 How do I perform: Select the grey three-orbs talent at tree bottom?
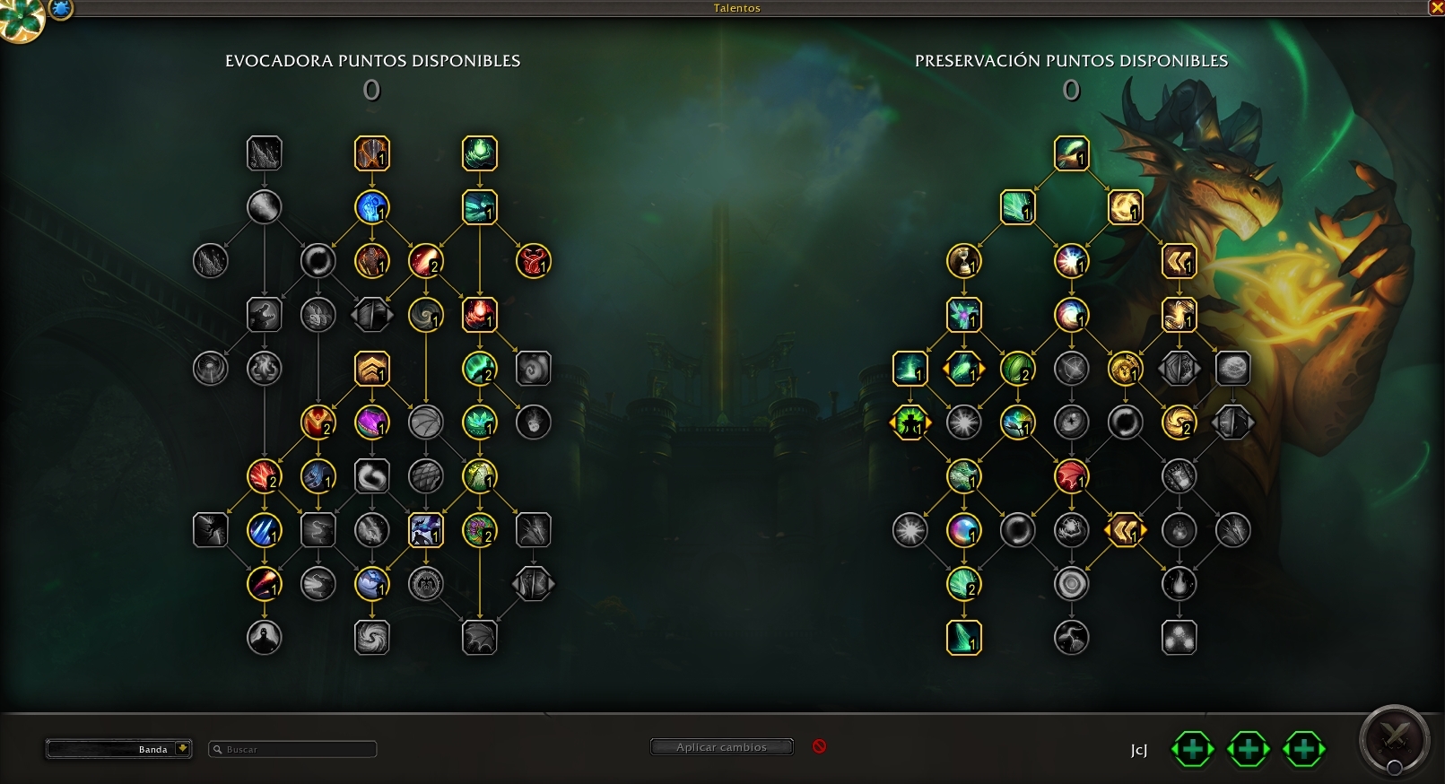point(1179,638)
